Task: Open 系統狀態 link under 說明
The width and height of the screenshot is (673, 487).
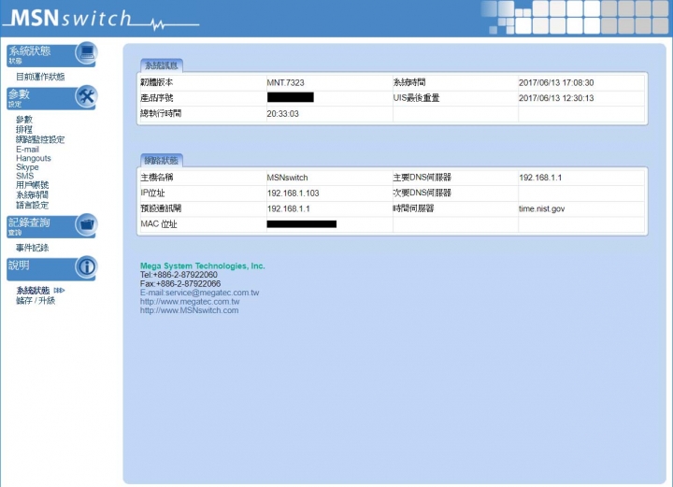Action: (x=33, y=291)
